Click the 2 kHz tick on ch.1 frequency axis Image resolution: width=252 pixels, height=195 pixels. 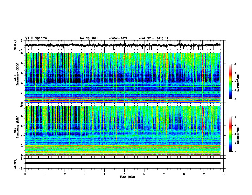coord(22,93)
